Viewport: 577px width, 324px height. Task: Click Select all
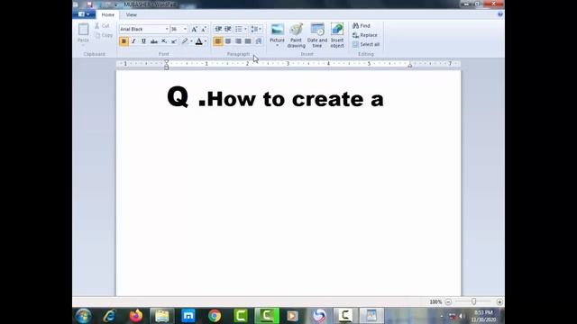pyautogui.click(x=366, y=44)
